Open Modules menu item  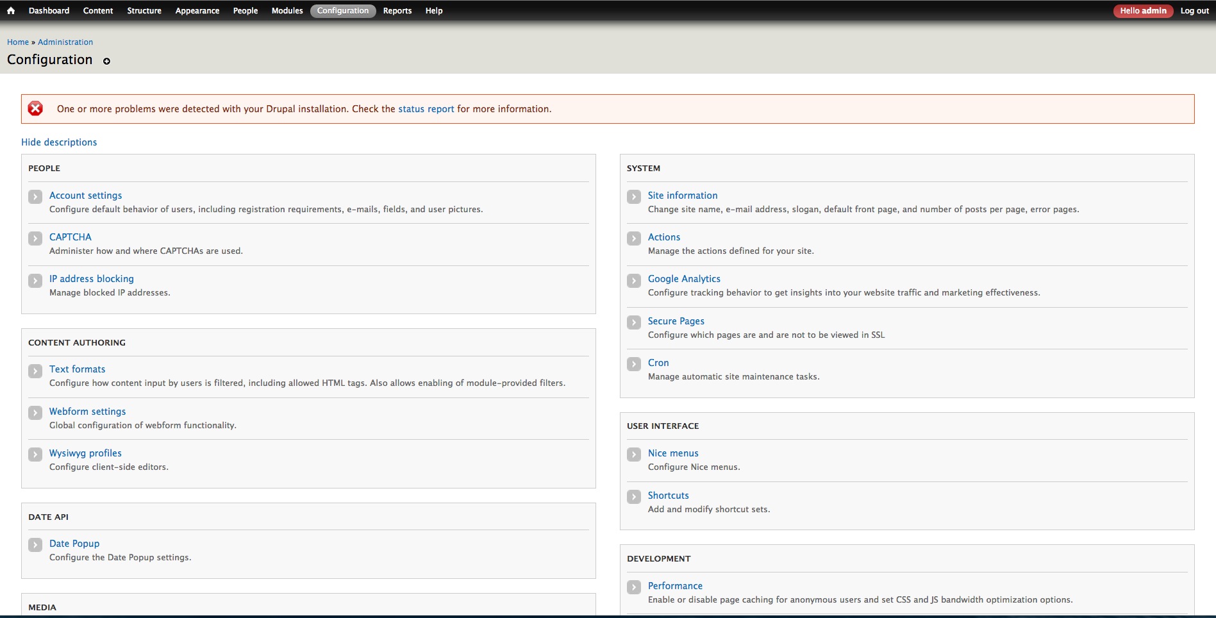click(x=287, y=10)
